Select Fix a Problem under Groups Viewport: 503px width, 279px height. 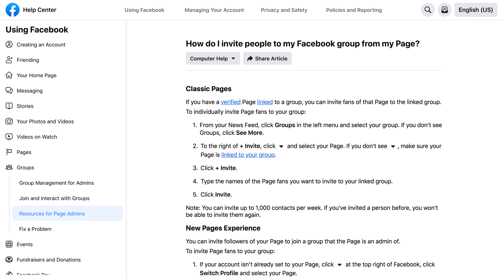35,229
